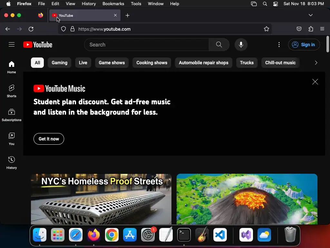Go to Home in sidebar
The image size is (330, 248).
point(12,67)
